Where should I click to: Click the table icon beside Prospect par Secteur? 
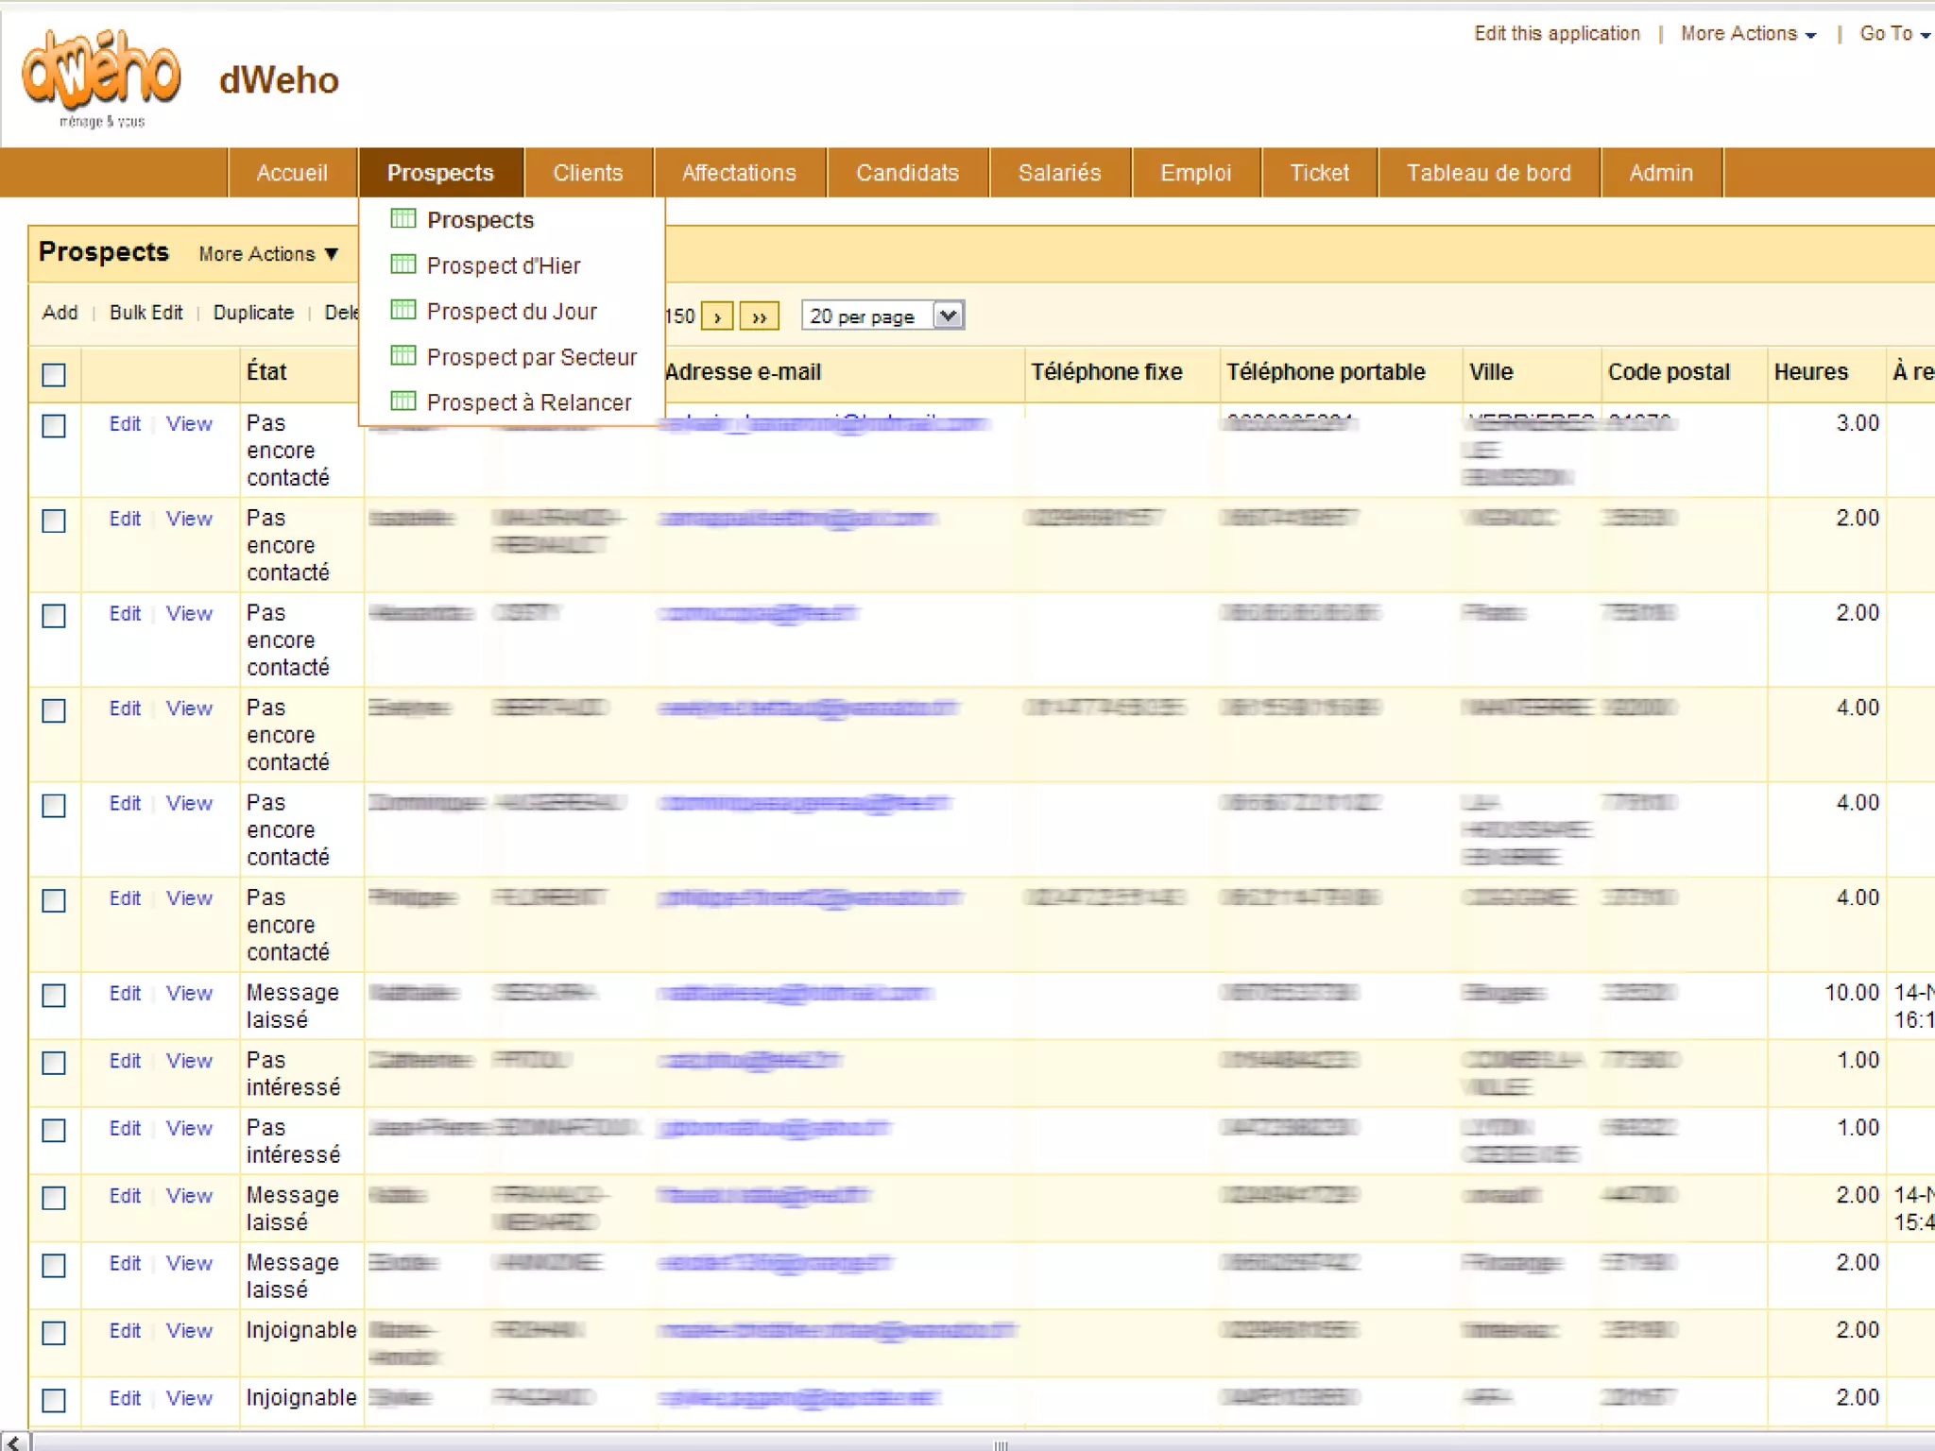click(x=403, y=356)
